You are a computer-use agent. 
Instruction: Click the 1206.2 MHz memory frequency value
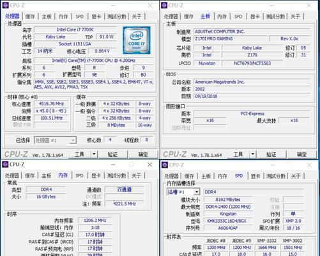(x=95, y=220)
